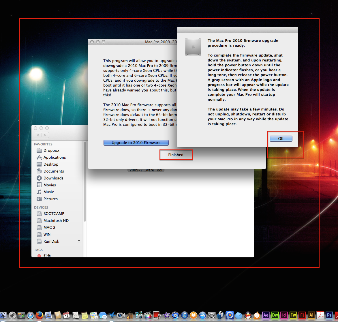Screen dimensions: 338x322
Task: Launch Final Cut Pro clapperboard icon
Action: click(148, 315)
